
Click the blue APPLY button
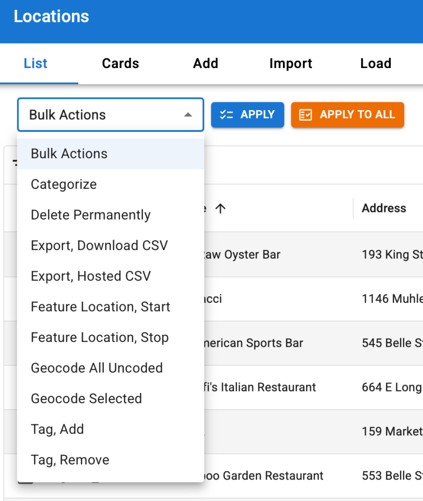[x=247, y=114]
